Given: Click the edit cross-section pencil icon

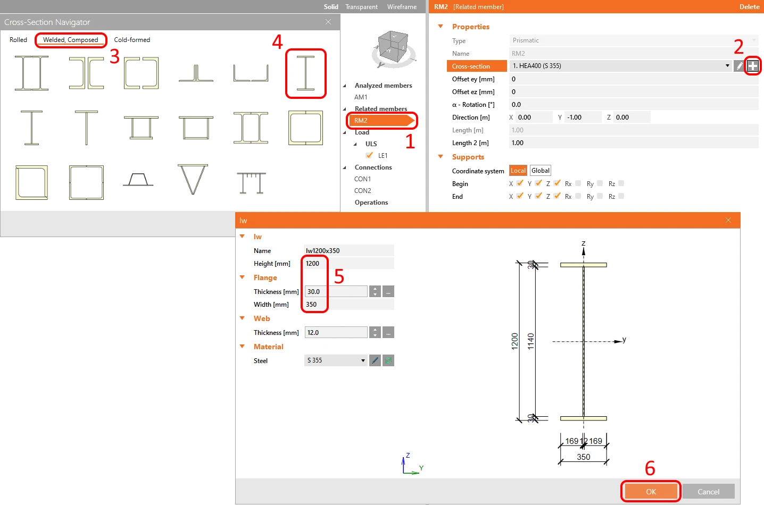Looking at the screenshot, I should pyautogui.click(x=739, y=66).
